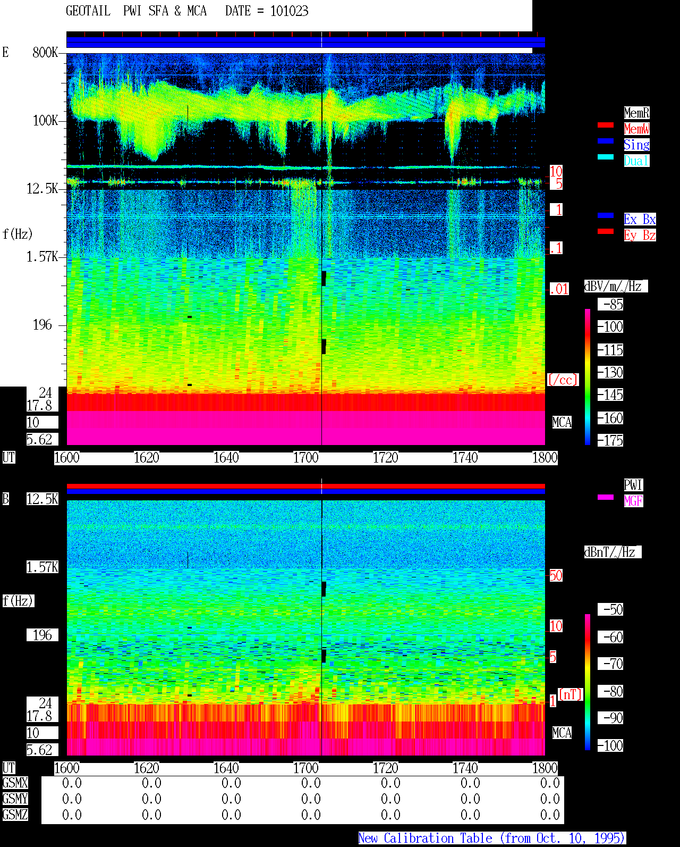Click the -175 color scale value
680x847 pixels.
(611, 440)
